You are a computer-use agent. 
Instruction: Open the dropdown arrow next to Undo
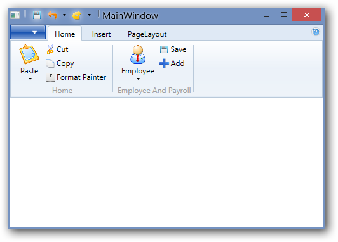coord(64,15)
